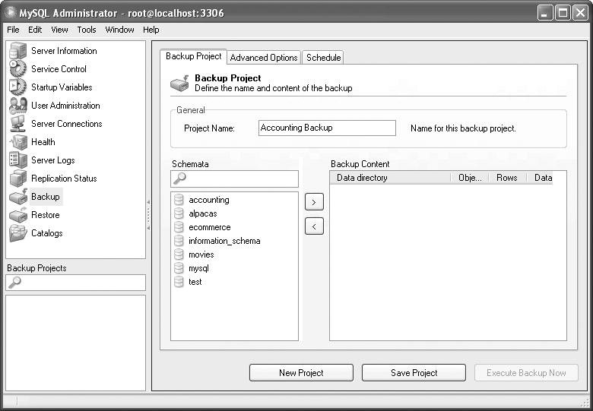Click the Data column header
Viewport: 593px width, 411px height.
(540, 178)
